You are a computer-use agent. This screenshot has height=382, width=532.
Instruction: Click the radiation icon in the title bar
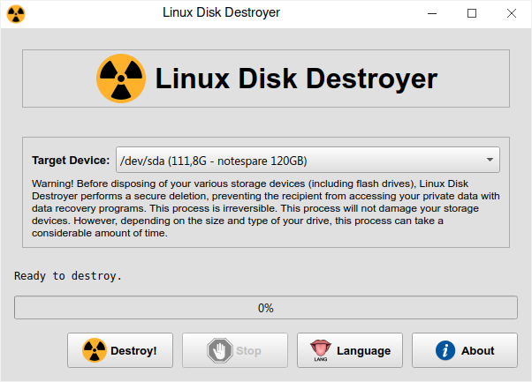click(x=16, y=14)
